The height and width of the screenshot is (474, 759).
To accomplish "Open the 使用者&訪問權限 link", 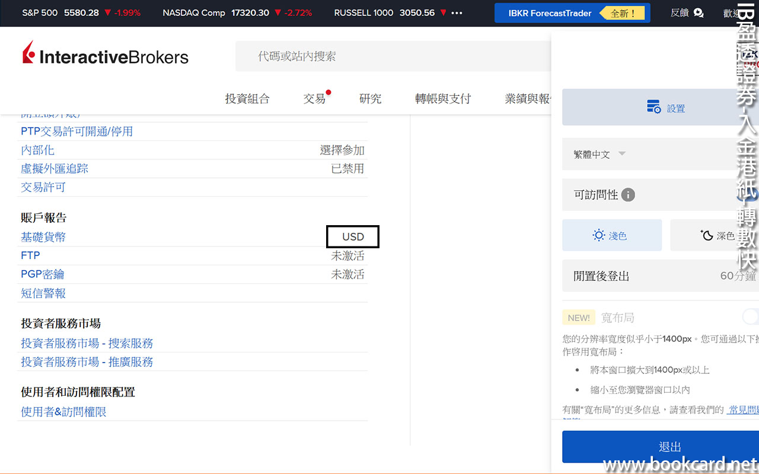I will [x=63, y=412].
